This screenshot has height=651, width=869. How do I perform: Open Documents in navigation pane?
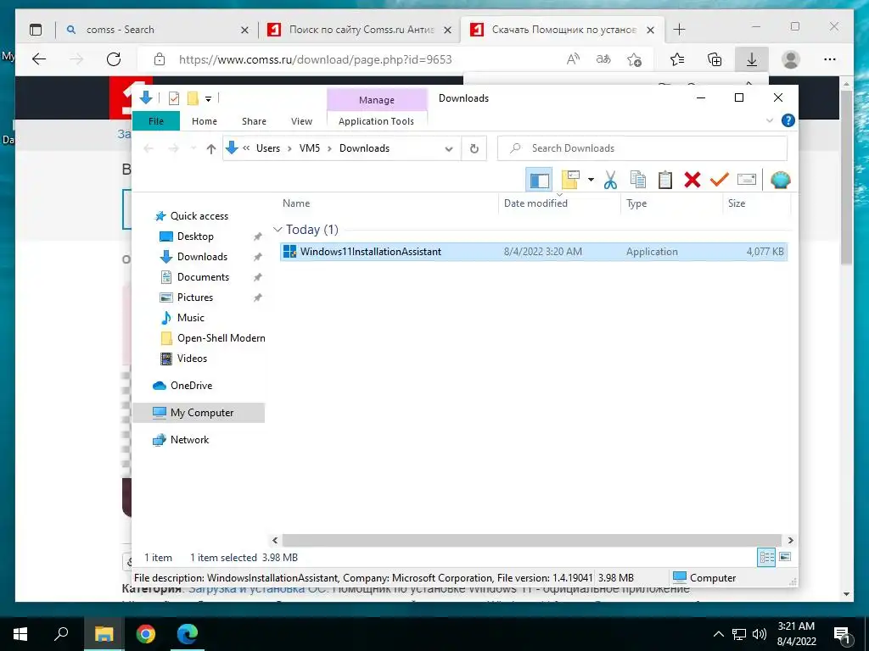coord(203,277)
